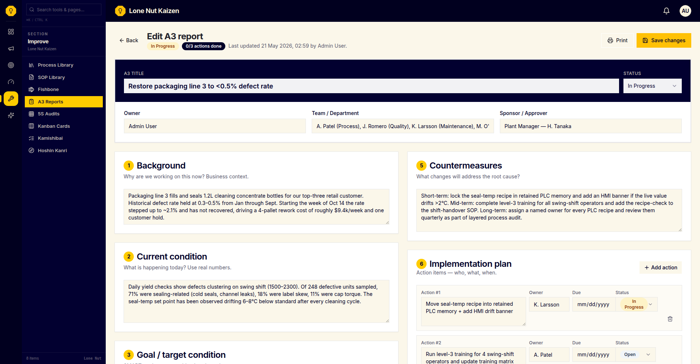The height and width of the screenshot is (364, 700).
Task: Open the dashboard grid icon in left rail
Action: coord(11,32)
